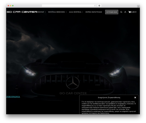This screenshot has width=146, height=123.
Task: Click the GO CAR CENTER header logo
Action: tap(22, 12)
